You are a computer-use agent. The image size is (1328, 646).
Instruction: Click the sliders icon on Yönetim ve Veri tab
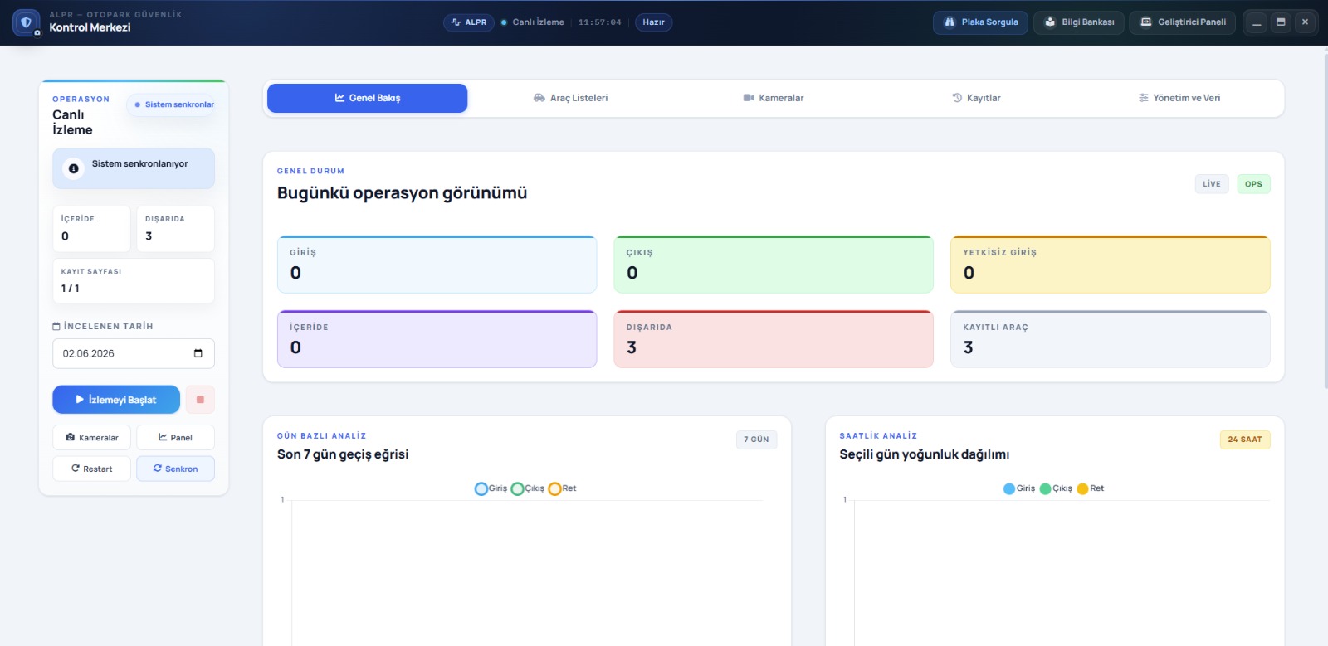1144,98
